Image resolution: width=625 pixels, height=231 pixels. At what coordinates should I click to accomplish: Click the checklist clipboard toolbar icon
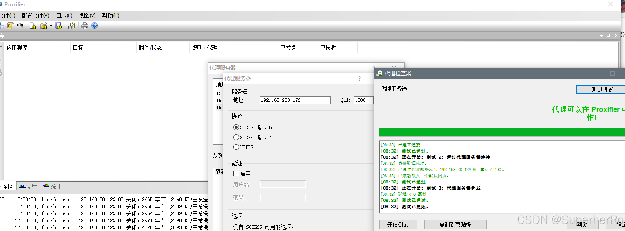[x=72, y=26]
